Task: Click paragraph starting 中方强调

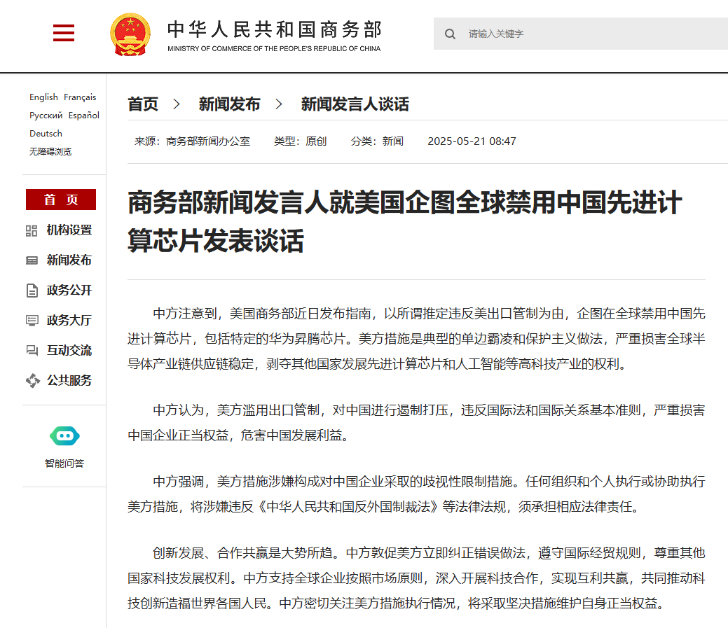Action: point(416,494)
